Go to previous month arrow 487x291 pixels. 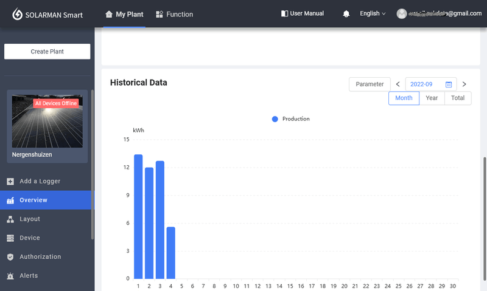point(398,84)
